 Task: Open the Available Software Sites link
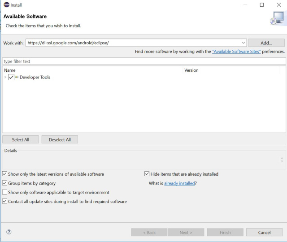(x=236, y=52)
